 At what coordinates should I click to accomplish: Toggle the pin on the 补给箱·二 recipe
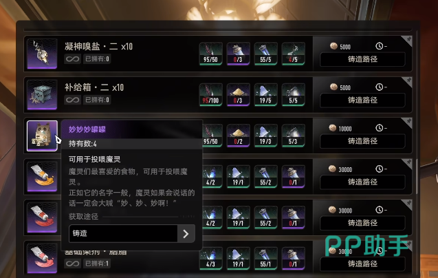pyautogui.click(x=407, y=82)
